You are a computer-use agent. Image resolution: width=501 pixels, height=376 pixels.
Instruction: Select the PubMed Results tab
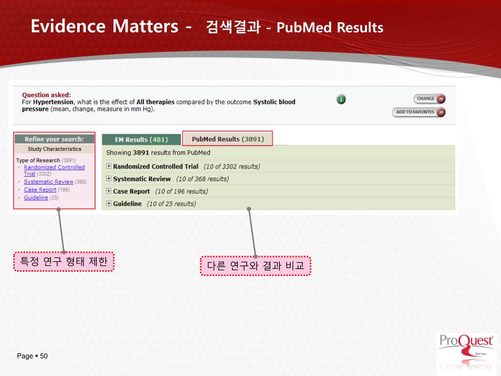[228, 139]
